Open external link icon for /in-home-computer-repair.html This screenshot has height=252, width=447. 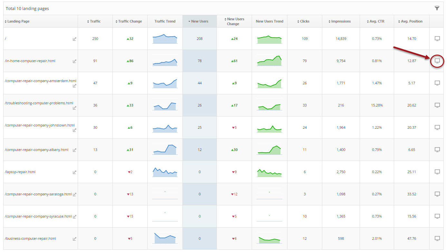74,61
